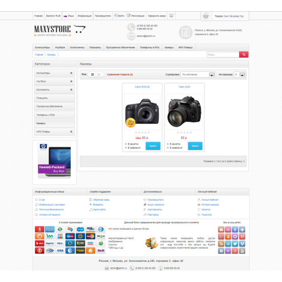Expand MP3 Плееры category in sidebar
The height and width of the screenshot is (282, 282).
pyautogui.click(x=71, y=132)
